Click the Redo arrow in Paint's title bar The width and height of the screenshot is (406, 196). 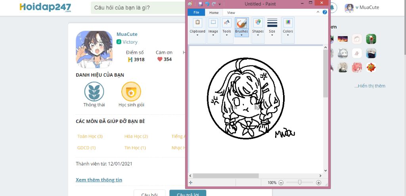click(x=214, y=4)
